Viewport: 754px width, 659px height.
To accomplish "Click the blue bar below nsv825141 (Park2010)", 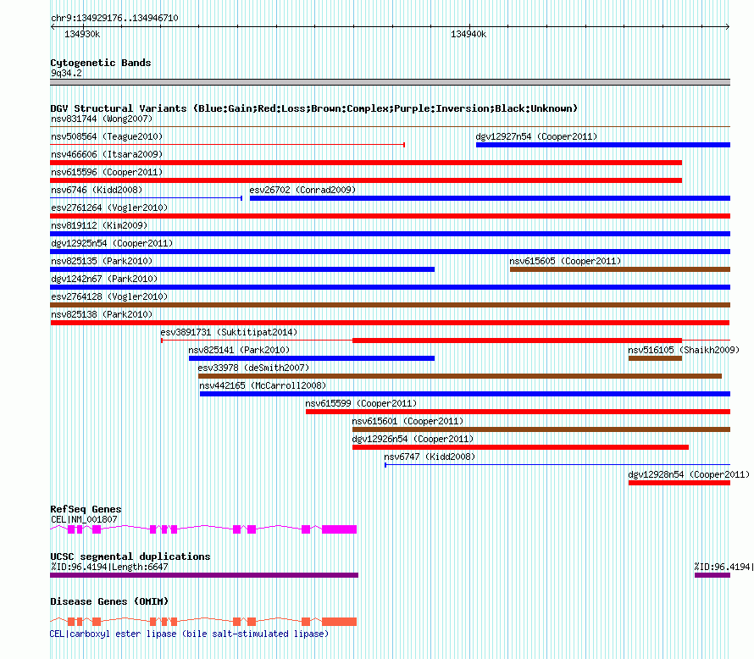I will 312,358.
